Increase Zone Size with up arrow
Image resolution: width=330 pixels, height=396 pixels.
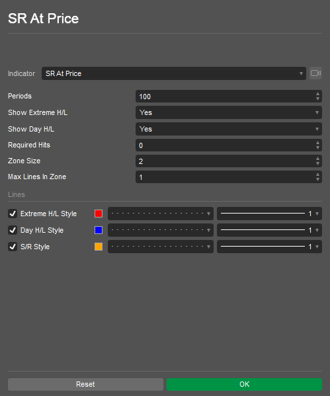[x=317, y=159]
